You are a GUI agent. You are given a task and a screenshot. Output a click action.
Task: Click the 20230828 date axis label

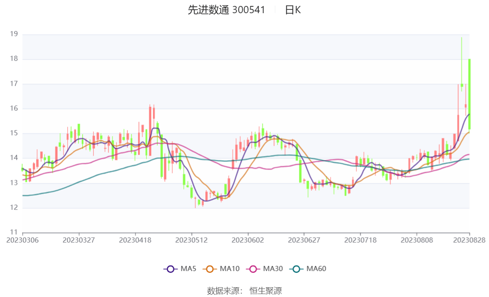tap(469, 240)
